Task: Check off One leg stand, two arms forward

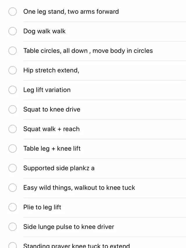Action: pos(12,12)
